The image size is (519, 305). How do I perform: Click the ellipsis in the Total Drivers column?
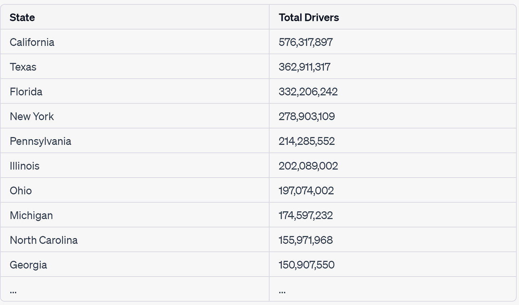[282, 292]
